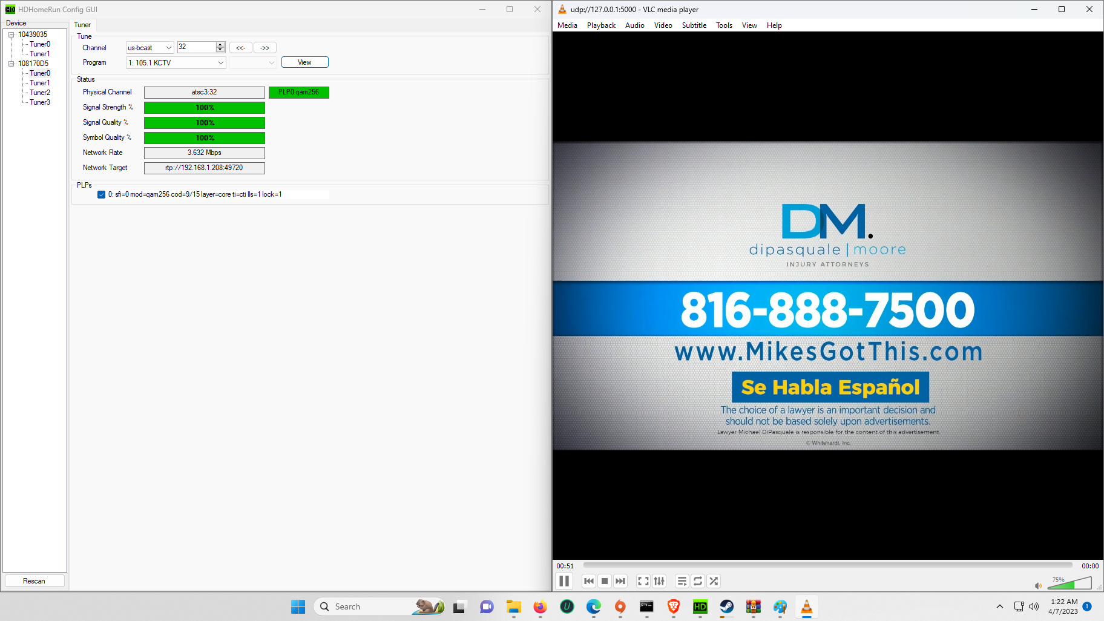Adjust VLC volume slider
The height and width of the screenshot is (621, 1104).
click(1069, 583)
